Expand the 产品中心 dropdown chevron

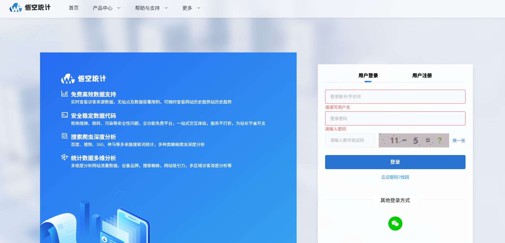119,8
